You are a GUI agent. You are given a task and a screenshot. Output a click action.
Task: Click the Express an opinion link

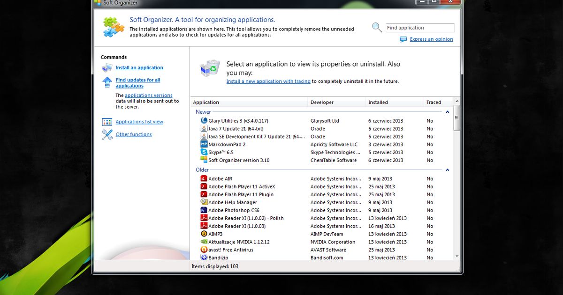(430, 39)
